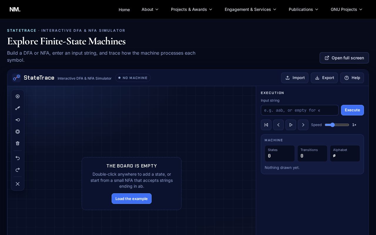Click the 1× speed value
The image size is (376, 235).
coord(354,125)
